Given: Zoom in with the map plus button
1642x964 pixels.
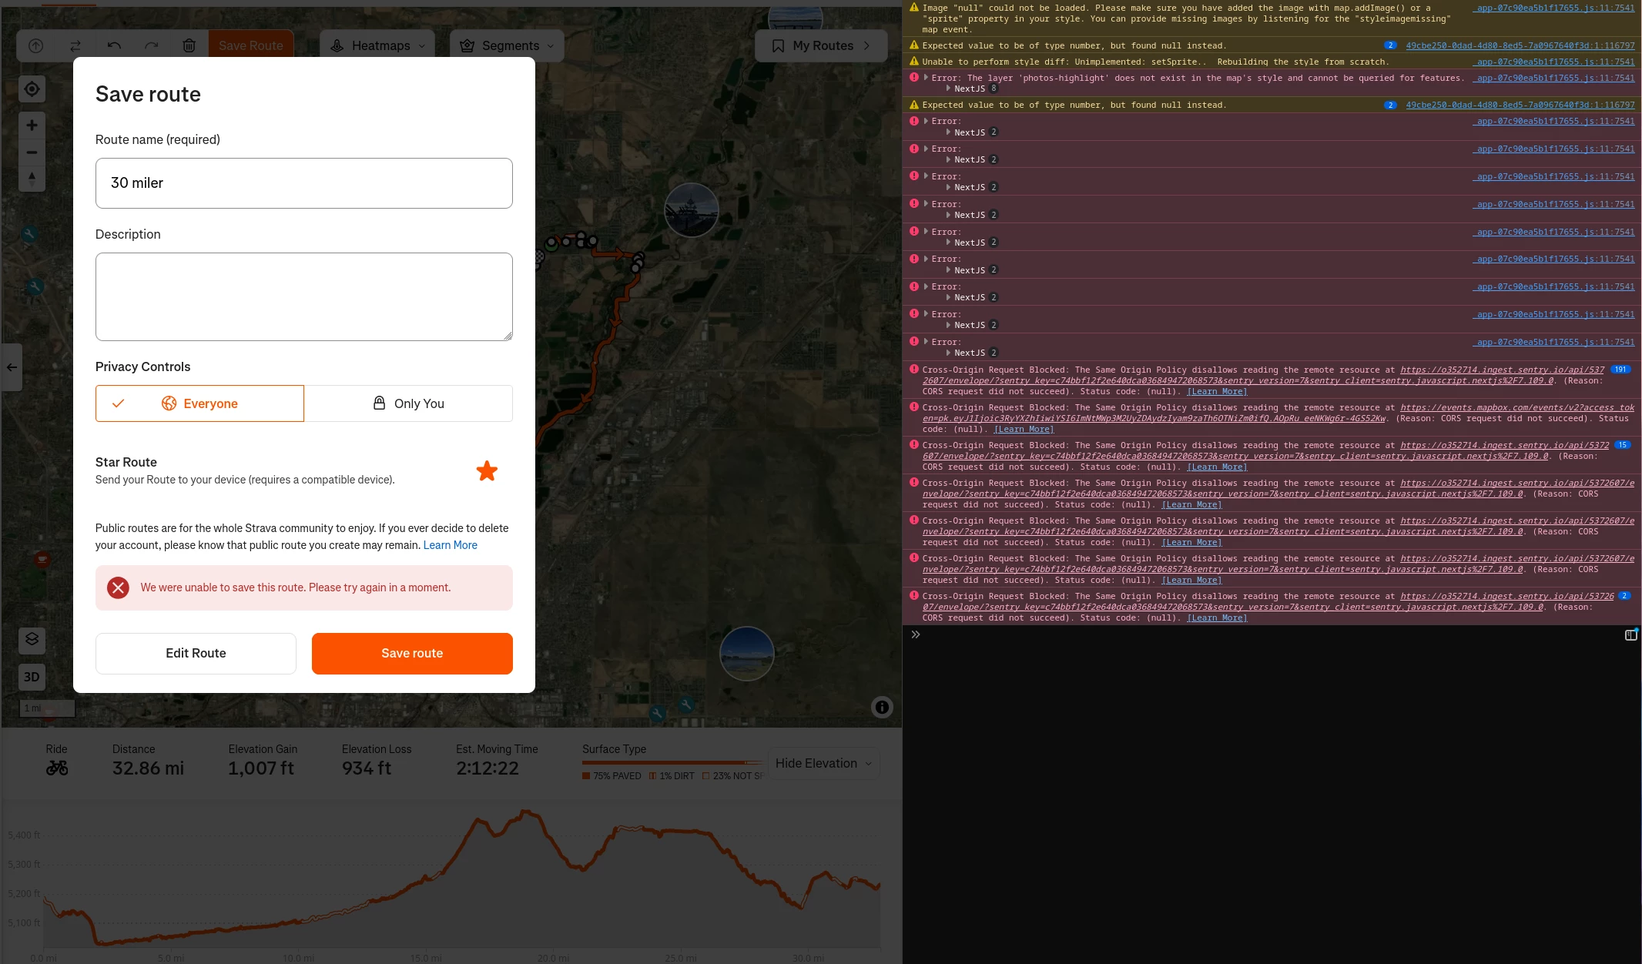Looking at the screenshot, I should (x=32, y=126).
